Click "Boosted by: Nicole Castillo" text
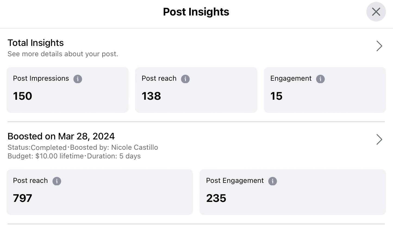Image resolution: width=393 pixels, height=225 pixels. point(114,147)
